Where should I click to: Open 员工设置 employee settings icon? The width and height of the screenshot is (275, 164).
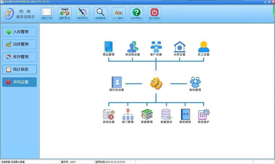coord(203,49)
